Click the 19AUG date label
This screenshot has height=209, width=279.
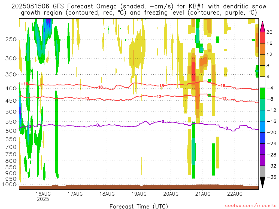coord(139,194)
